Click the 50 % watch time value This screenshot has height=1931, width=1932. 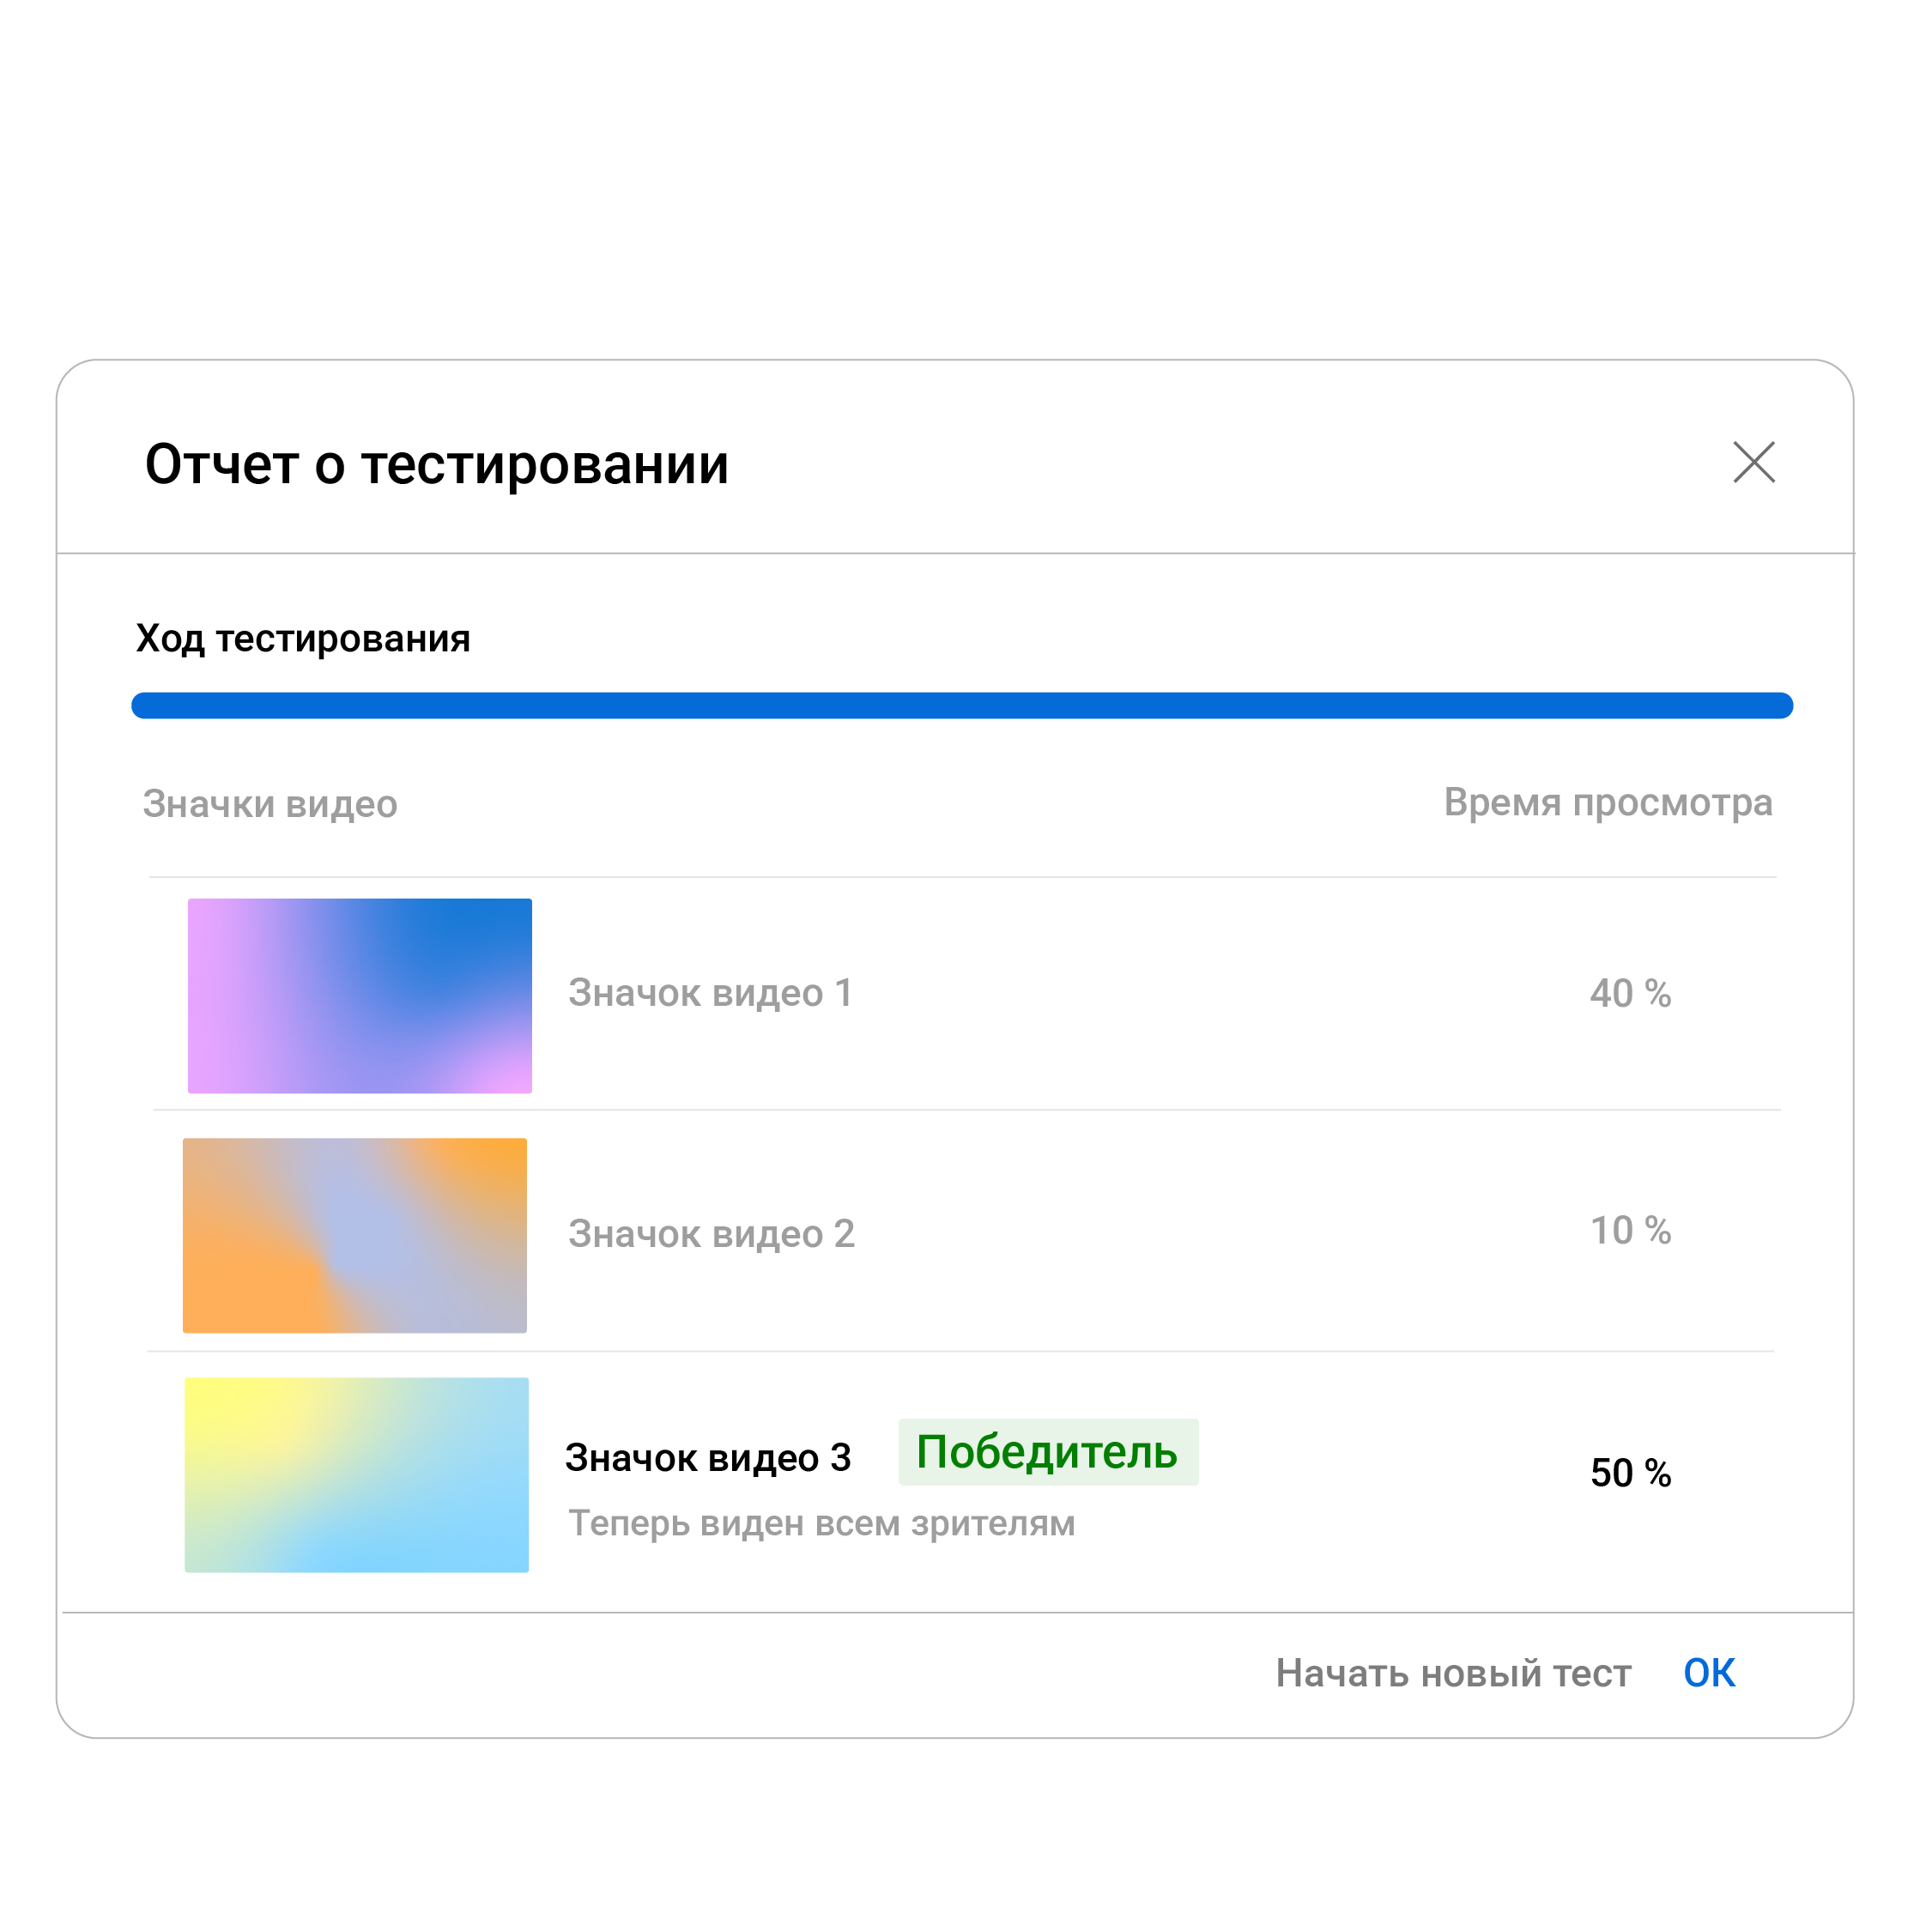(1630, 1473)
